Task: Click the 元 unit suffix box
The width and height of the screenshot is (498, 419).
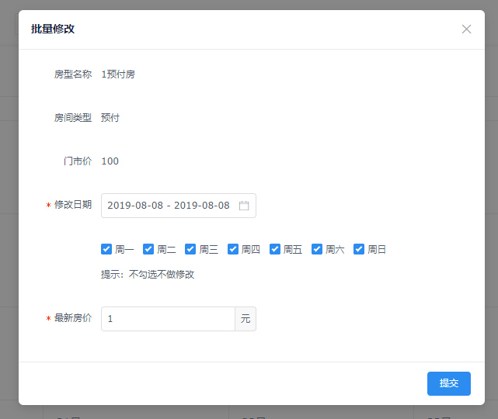Action: pyautogui.click(x=246, y=319)
